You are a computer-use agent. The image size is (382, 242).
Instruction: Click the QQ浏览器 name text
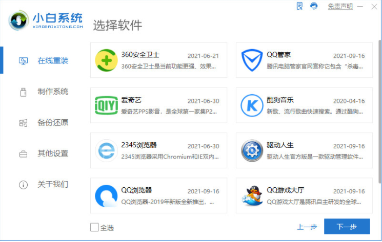click(x=136, y=190)
